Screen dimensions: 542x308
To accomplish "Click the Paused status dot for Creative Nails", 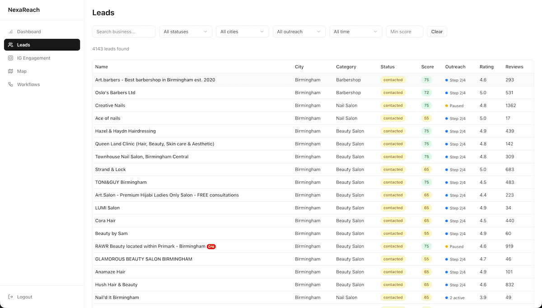I will pyautogui.click(x=446, y=105).
